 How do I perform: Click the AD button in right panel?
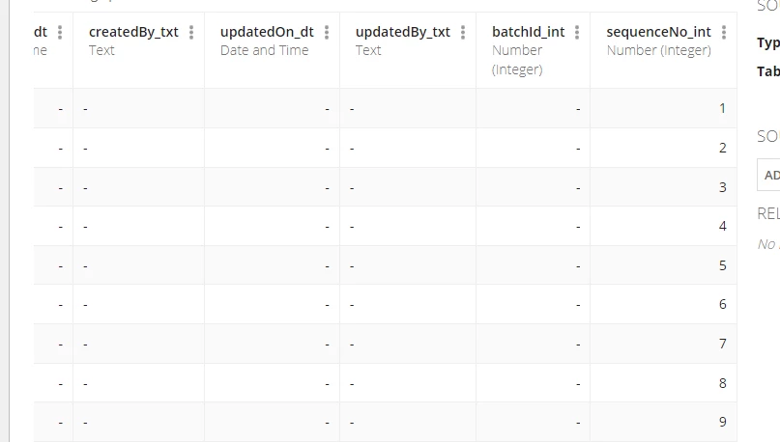tap(768, 175)
